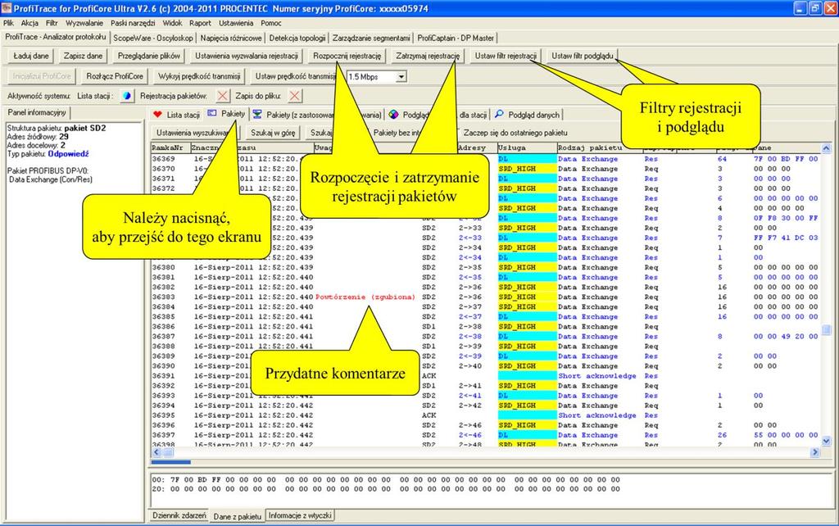
Task: Select packet row 36397
Action: click(486, 435)
